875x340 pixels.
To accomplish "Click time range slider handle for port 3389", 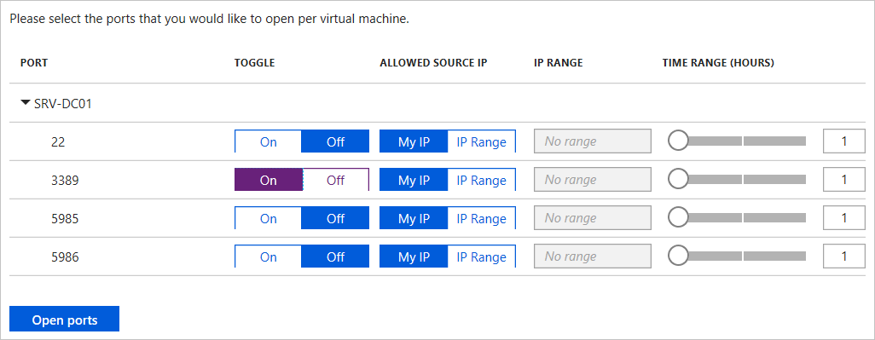I will (678, 180).
